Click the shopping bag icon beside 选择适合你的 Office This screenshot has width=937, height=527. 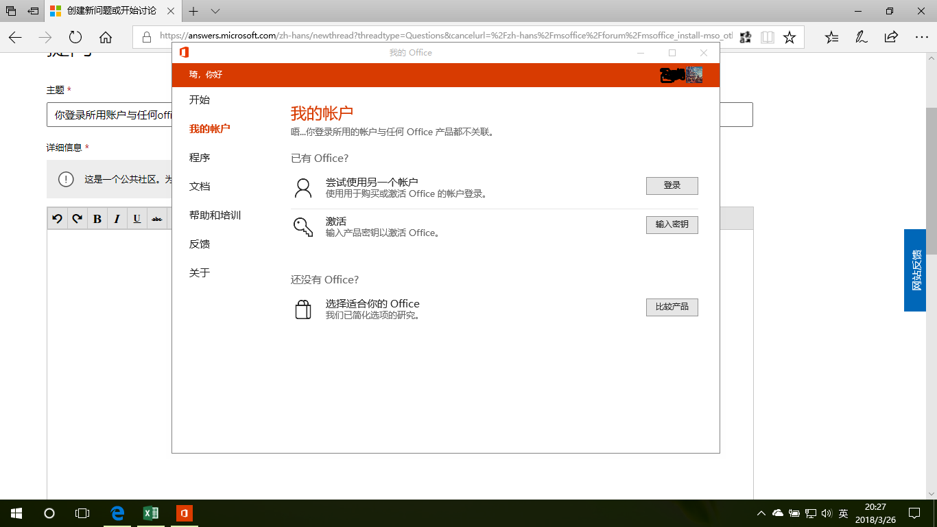pos(303,309)
